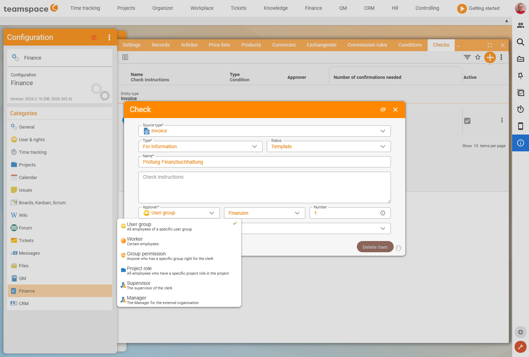This screenshot has height=357, width=529.
Task: Click the Number input field
Action: click(x=350, y=213)
